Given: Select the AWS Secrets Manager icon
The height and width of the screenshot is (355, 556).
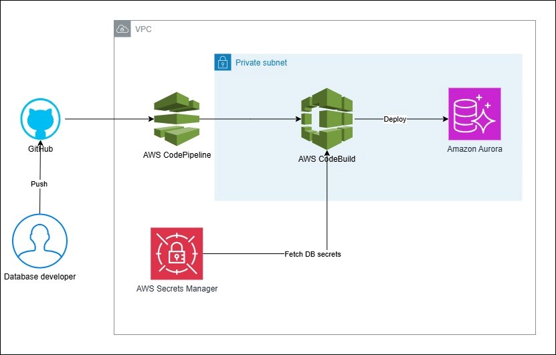Looking at the screenshot, I should click(177, 253).
